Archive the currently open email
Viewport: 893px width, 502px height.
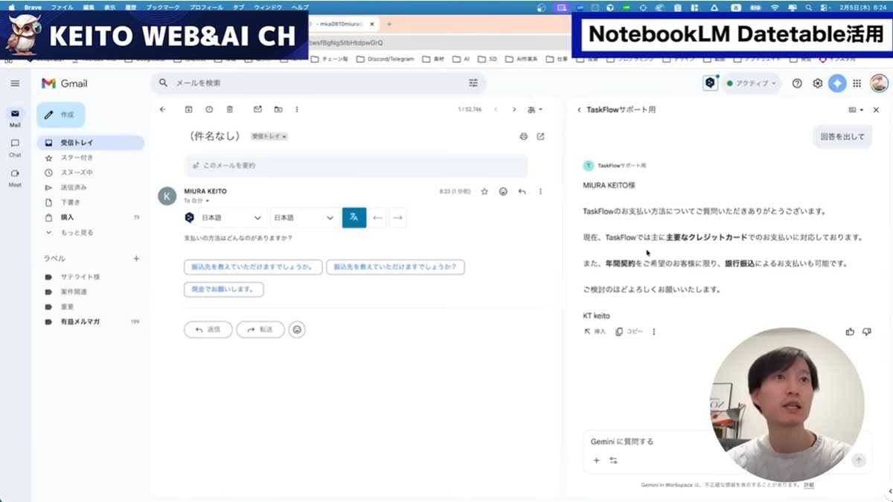coord(188,109)
